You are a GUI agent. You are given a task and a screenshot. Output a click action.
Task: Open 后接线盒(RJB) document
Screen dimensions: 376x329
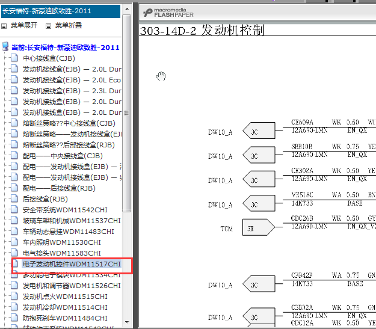pos(45,199)
